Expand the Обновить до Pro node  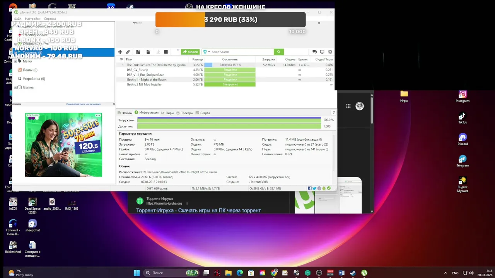pos(15,44)
